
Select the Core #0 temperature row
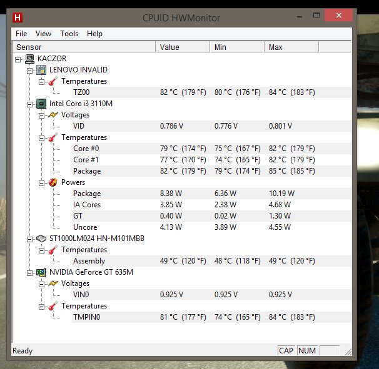pyautogui.click(x=211, y=149)
